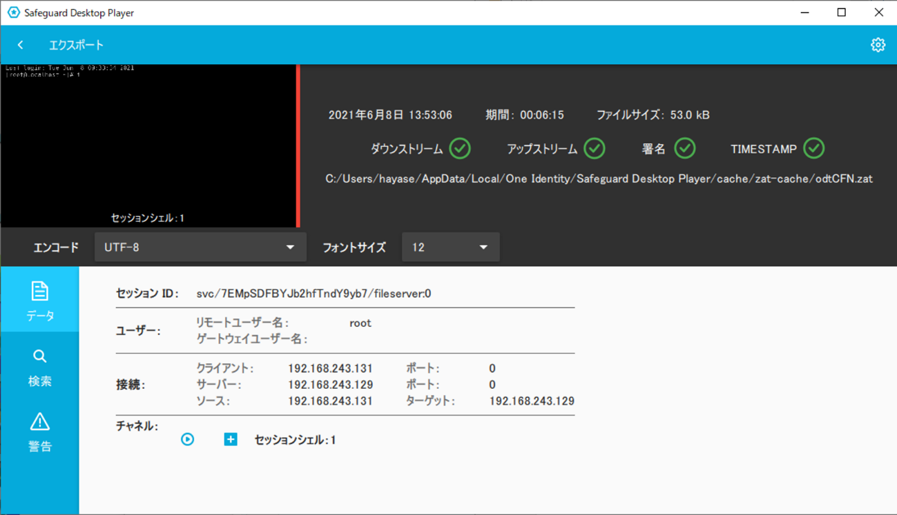This screenshot has height=515, width=897.
Task: Click the 期間: 00:06:15 duration text
Action: 524,115
